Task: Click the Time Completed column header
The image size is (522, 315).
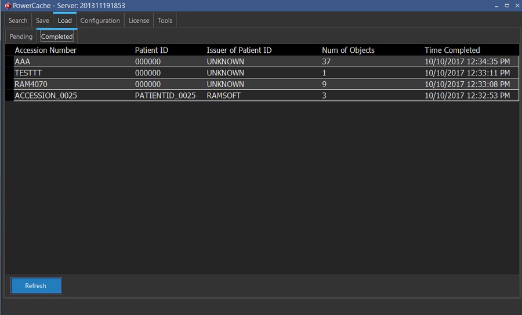Action: pyautogui.click(x=452, y=50)
